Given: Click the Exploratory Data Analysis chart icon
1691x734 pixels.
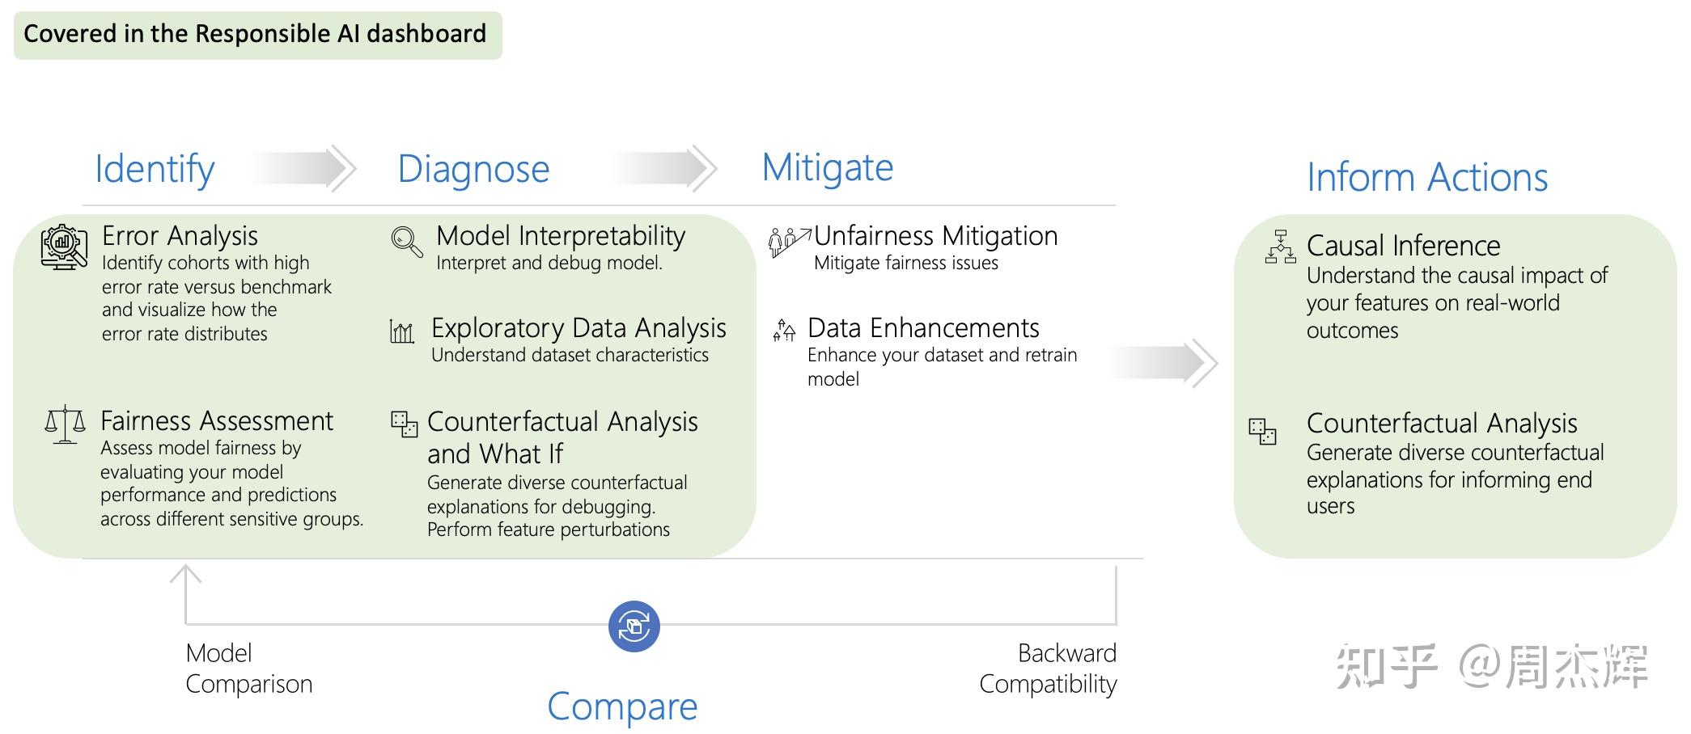Looking at the screenshot, I should click(402, 331).
